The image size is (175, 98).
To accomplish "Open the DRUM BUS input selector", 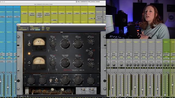I will 136,53.
